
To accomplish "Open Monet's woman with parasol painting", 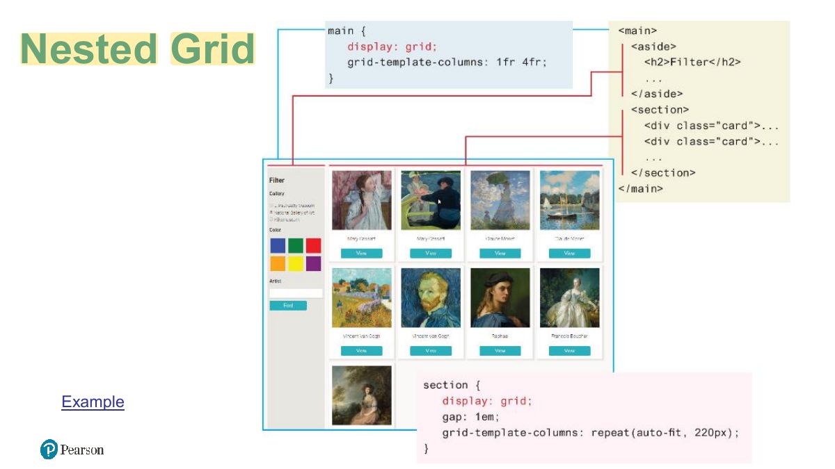I will (500, 200).
